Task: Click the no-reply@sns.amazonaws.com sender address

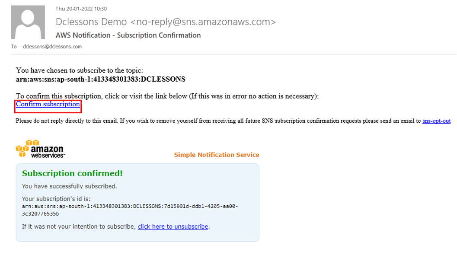Action: pyautogui.click(x=203, y=22)
